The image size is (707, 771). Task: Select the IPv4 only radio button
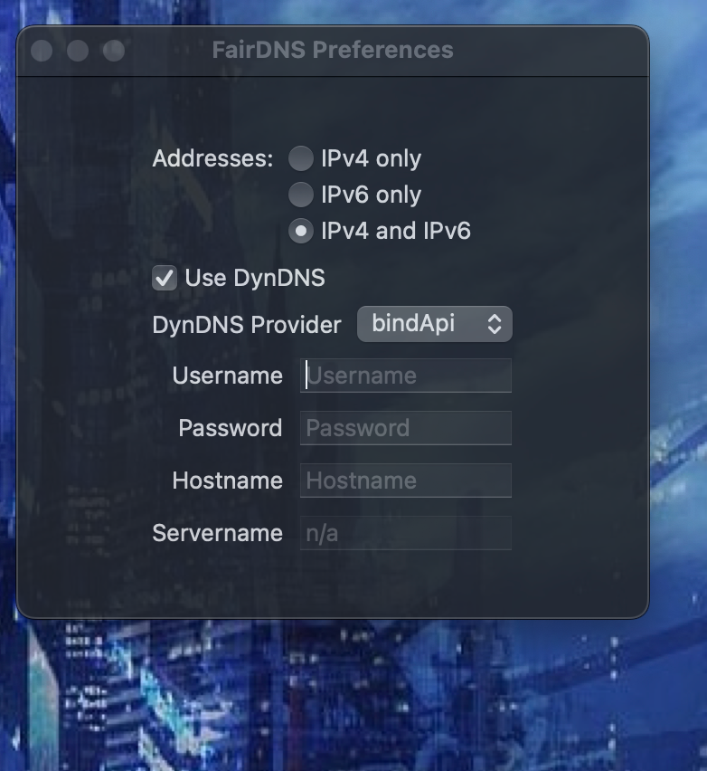click(300, 159)
